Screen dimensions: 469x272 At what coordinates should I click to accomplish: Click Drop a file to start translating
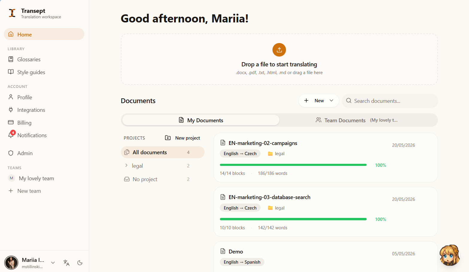pyautogui.click(x=279, y=64)
